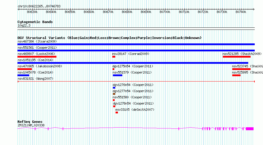Click the 80630k ruler tick label
This screenshot has height=145, width=263.
(x=32, y=12)
